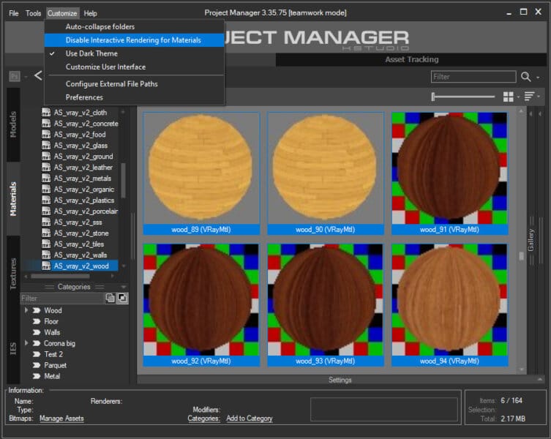
Task: Open Preferences from the Customize menu
Action: (134, 97)
